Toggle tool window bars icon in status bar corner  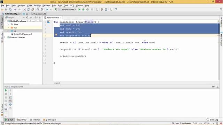click(2, 123)
